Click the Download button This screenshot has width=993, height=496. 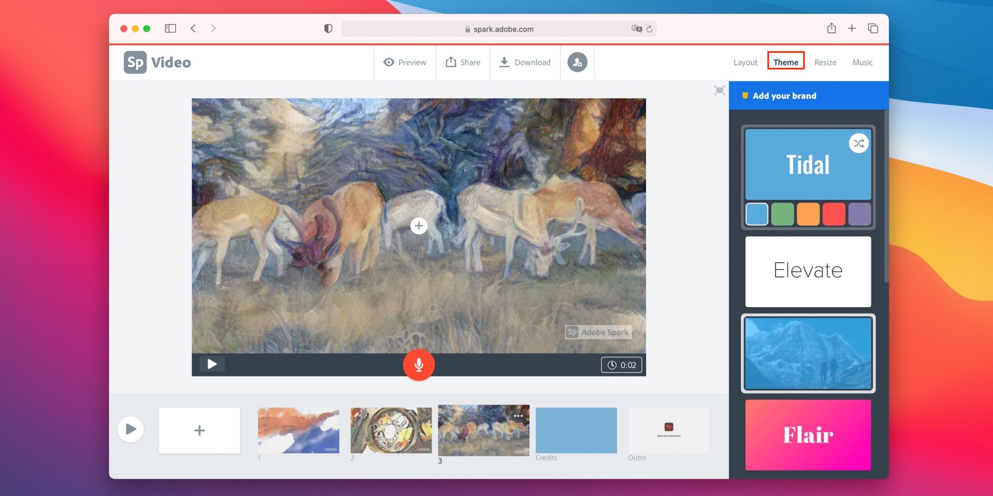(525, 62)
